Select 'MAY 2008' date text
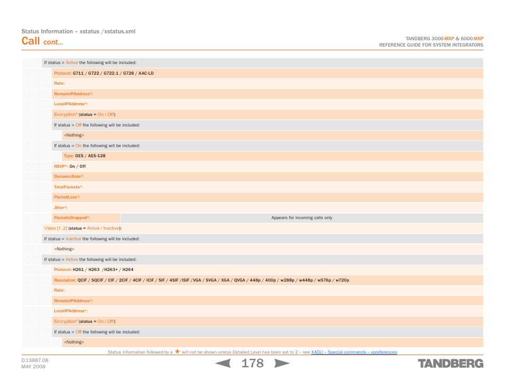 (33, 367)
